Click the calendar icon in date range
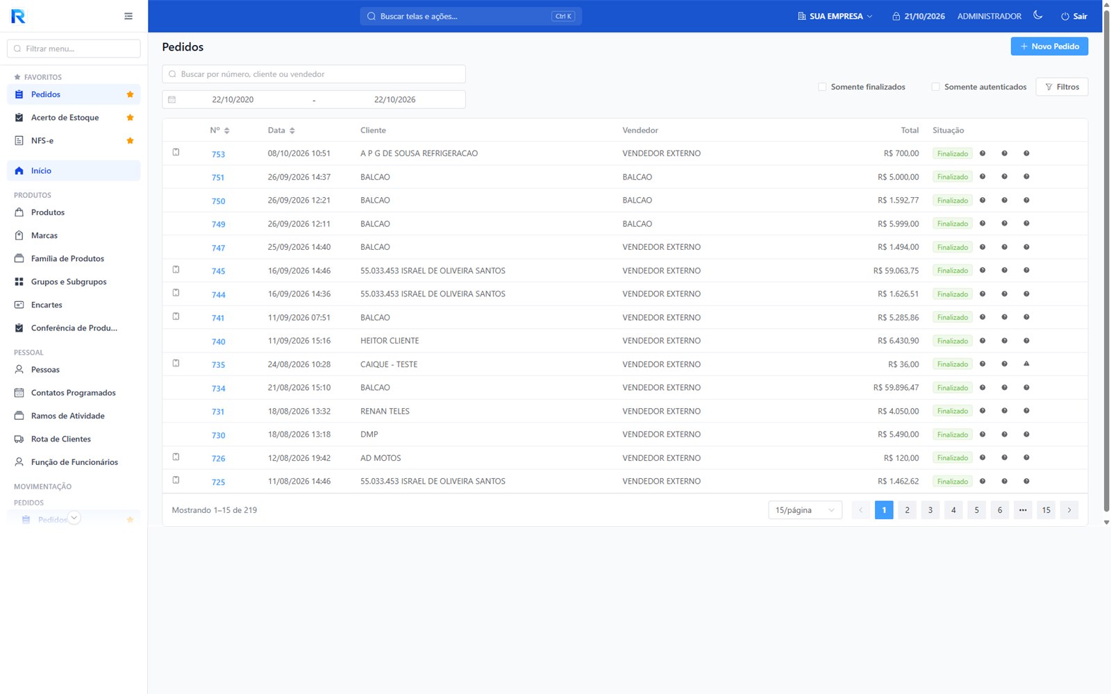This screenshot has width=1111, height=694. point(172,100)
